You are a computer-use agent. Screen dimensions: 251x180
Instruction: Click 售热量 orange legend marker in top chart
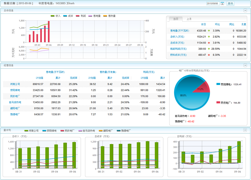pos(105,16)
